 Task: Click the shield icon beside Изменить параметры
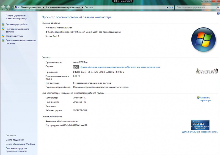point(198,97)
